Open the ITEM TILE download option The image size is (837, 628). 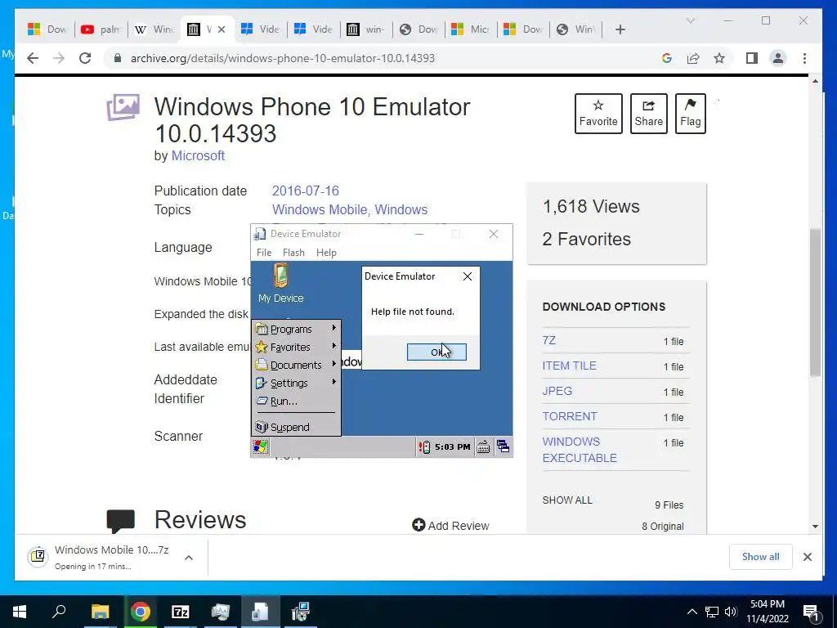(x=569, y=366)
